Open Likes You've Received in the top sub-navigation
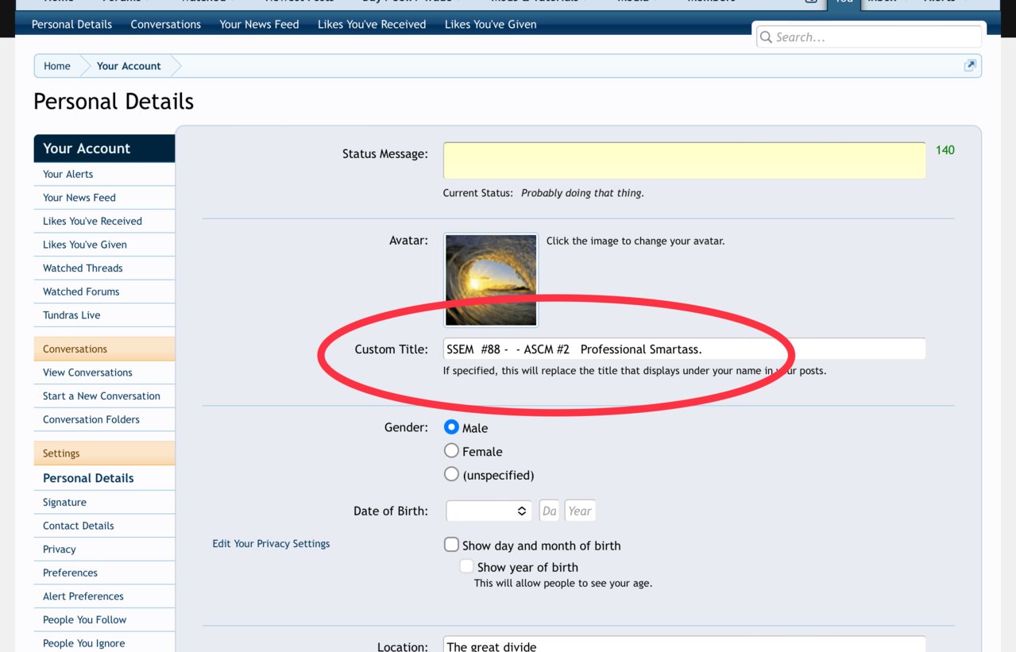 coord(372,24)
